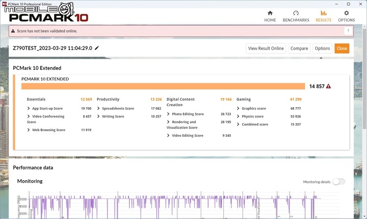Click the red warning triangle beside 14 857
This screenshot has height=219, width=367.
(x=328, y=86)
